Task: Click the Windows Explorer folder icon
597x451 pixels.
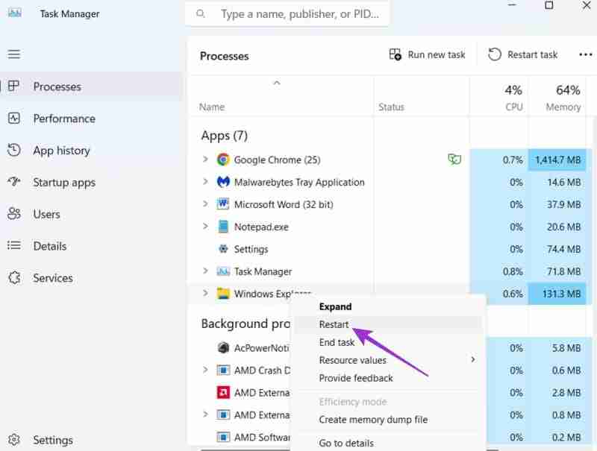Action: [223, 294]
